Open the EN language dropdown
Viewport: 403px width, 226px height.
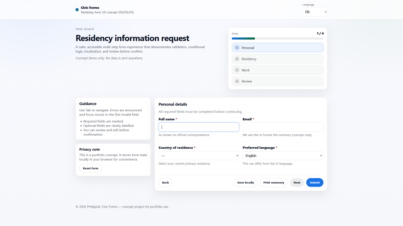click(314, 12)
